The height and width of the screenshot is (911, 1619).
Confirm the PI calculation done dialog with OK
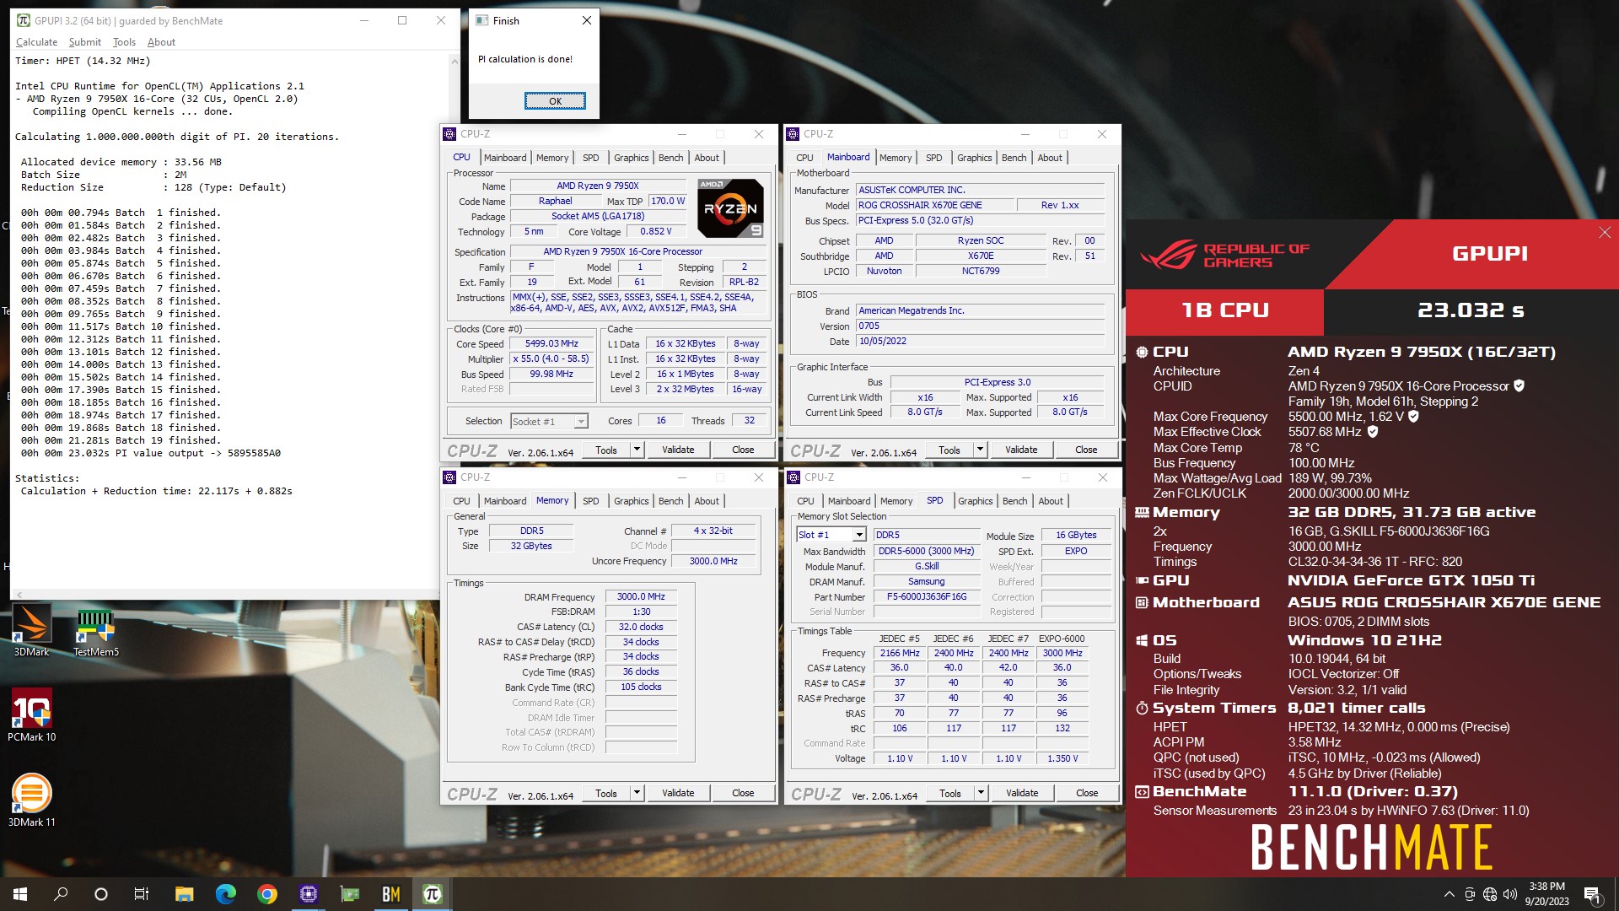555,101
